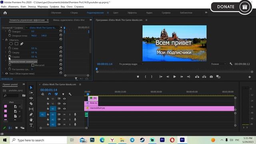This screenshot has height=144, width=256.
Task: Toggle the Обрезать fx effect on/off
Action: click(6, 40)
